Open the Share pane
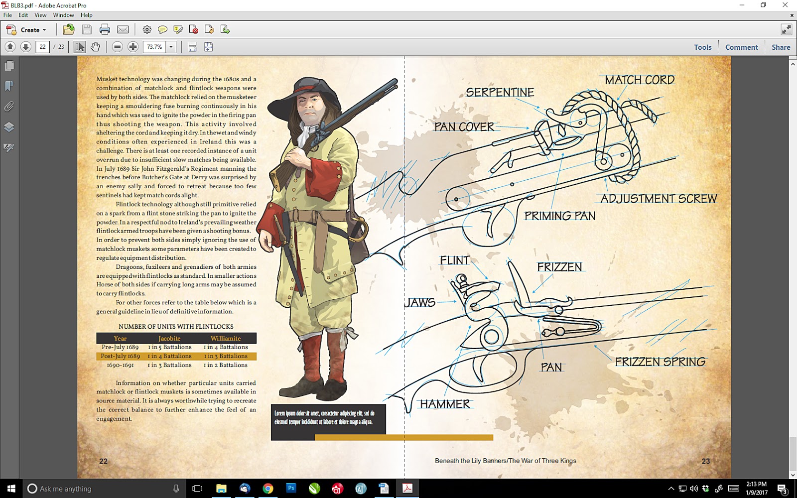The image size is (797, 498). pos(781,47)
